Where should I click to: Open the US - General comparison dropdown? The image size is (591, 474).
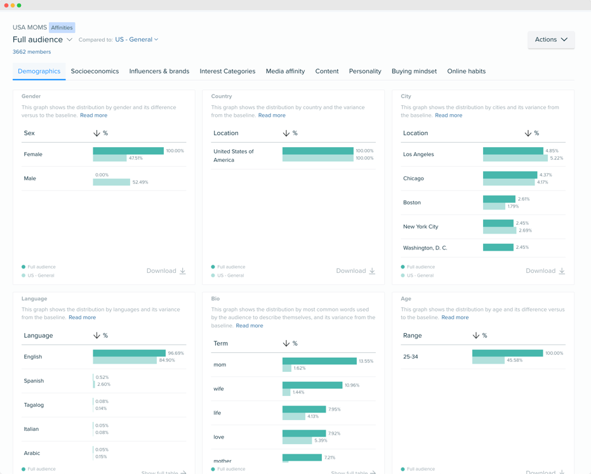click(x=135, y=39)
